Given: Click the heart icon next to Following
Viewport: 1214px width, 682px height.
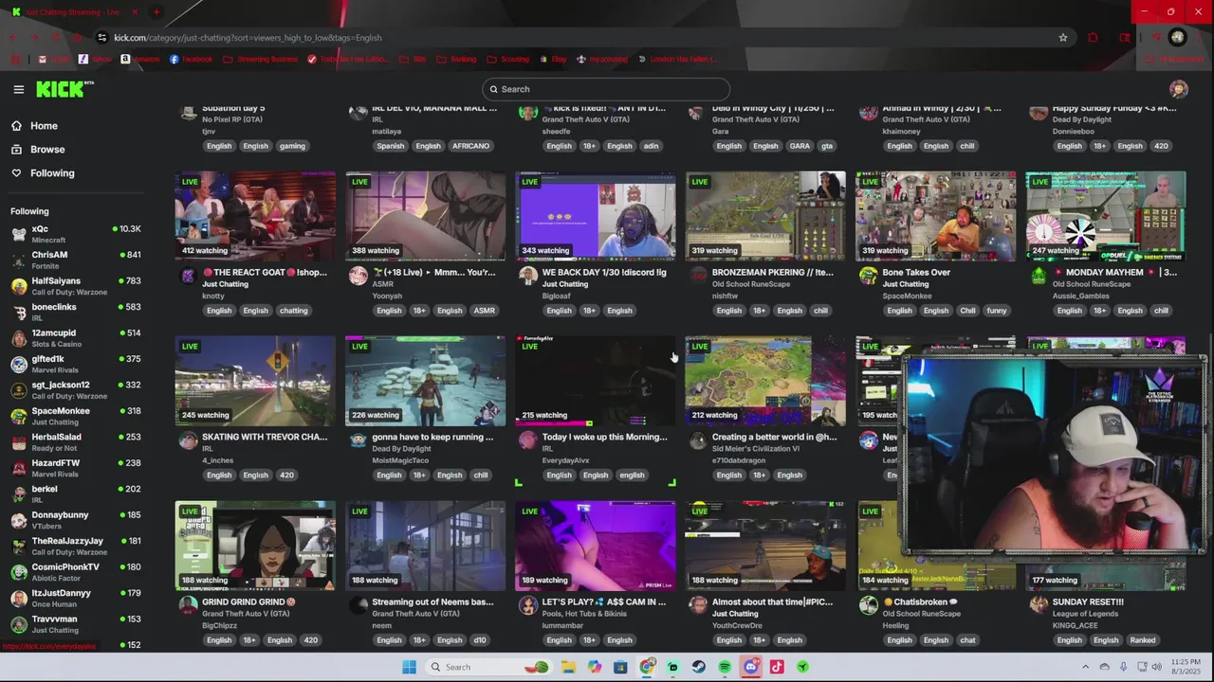Looking at the screenshot, I should pos(16,173).
